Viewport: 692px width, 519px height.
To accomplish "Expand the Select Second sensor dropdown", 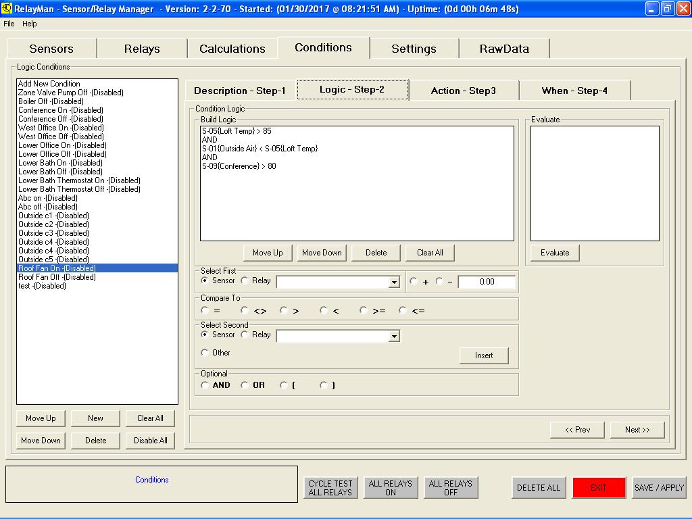I will click(x=394, y=337).
